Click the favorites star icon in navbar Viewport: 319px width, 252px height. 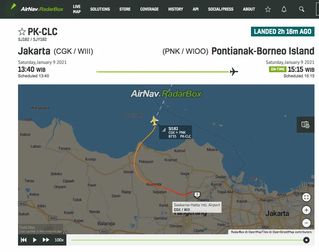[x=268, y=9]
